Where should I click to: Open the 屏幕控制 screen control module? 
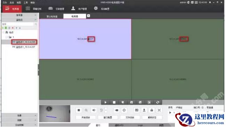click(33, 9)
